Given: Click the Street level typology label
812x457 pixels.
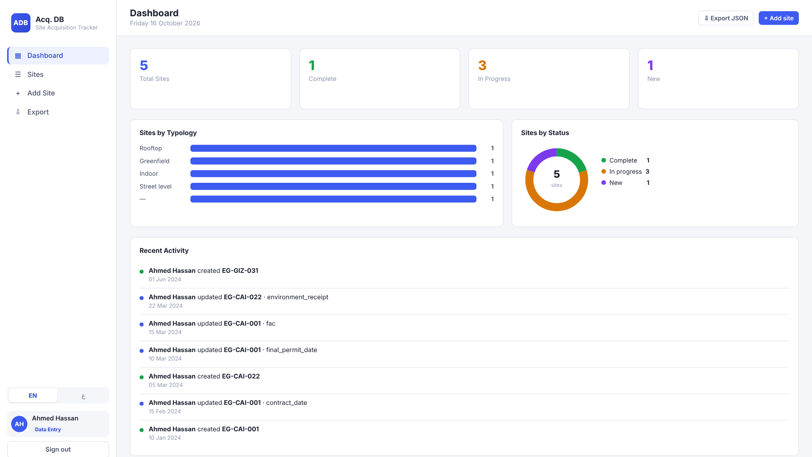Looking at the screenshot, I should (155, 187).
